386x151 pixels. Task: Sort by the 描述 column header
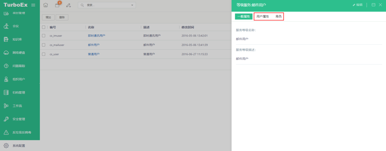(x=147, y=27)
